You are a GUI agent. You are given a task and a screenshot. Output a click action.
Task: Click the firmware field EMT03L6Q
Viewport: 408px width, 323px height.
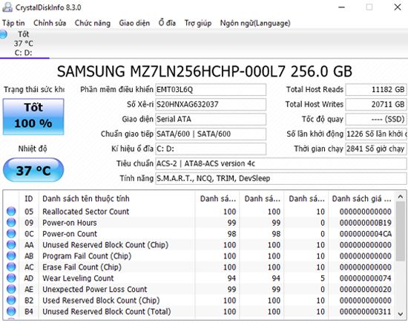[x=211, y=90]
